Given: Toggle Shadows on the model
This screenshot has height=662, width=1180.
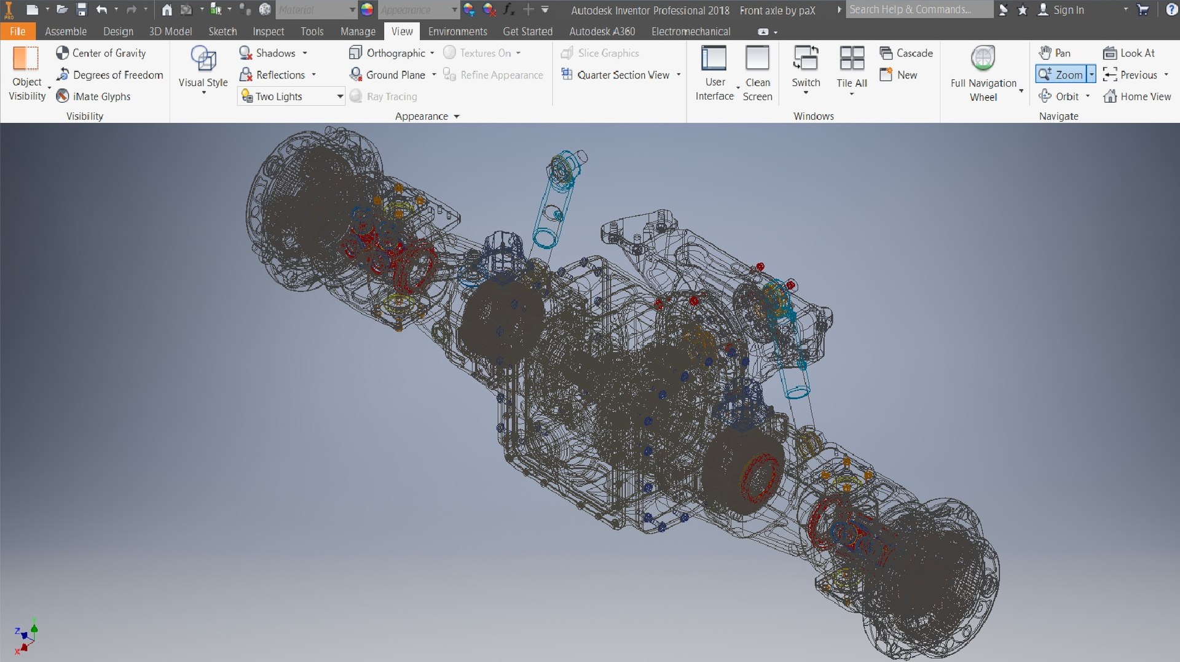Looking at the screenshot, I should (268, 53).
